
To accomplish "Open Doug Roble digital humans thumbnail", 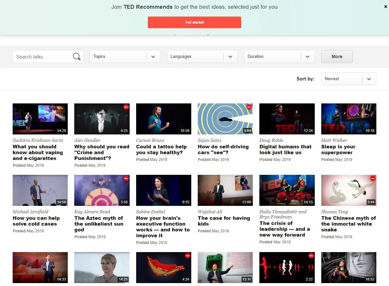I will tap(287, 119).
